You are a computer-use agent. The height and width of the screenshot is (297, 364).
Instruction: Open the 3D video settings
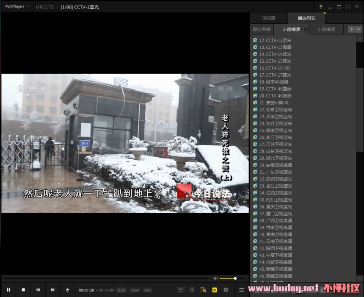tap(192, 290)
